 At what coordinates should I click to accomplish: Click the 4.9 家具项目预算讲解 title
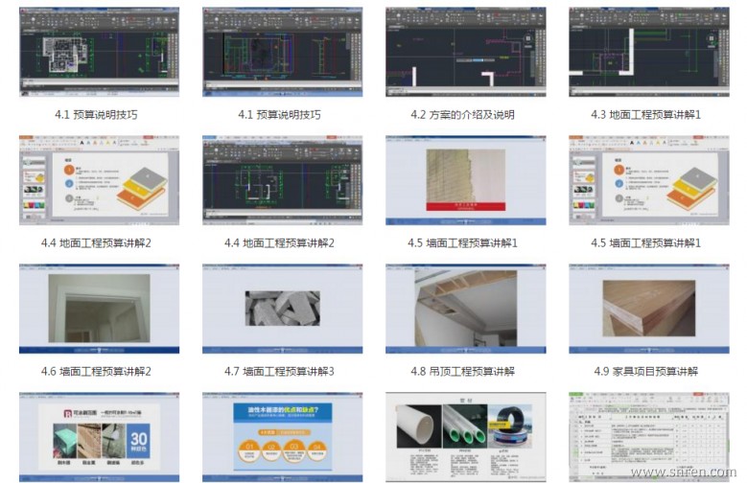[x=646, y=372]
